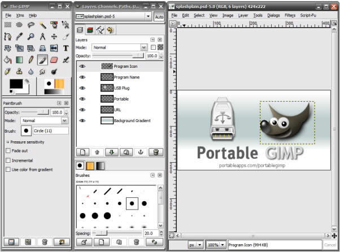The height and width of the screenshot is (252, 340).
Task: Open the Layers tab menu arrow
Action: [x=152, y=40]
